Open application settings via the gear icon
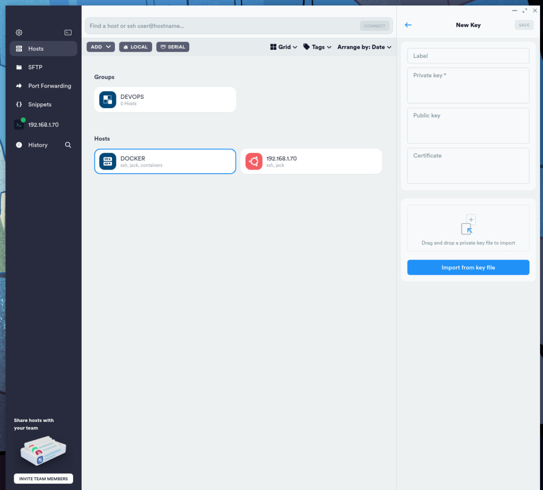This screenshot has height=490, width=543. [19, 32]
